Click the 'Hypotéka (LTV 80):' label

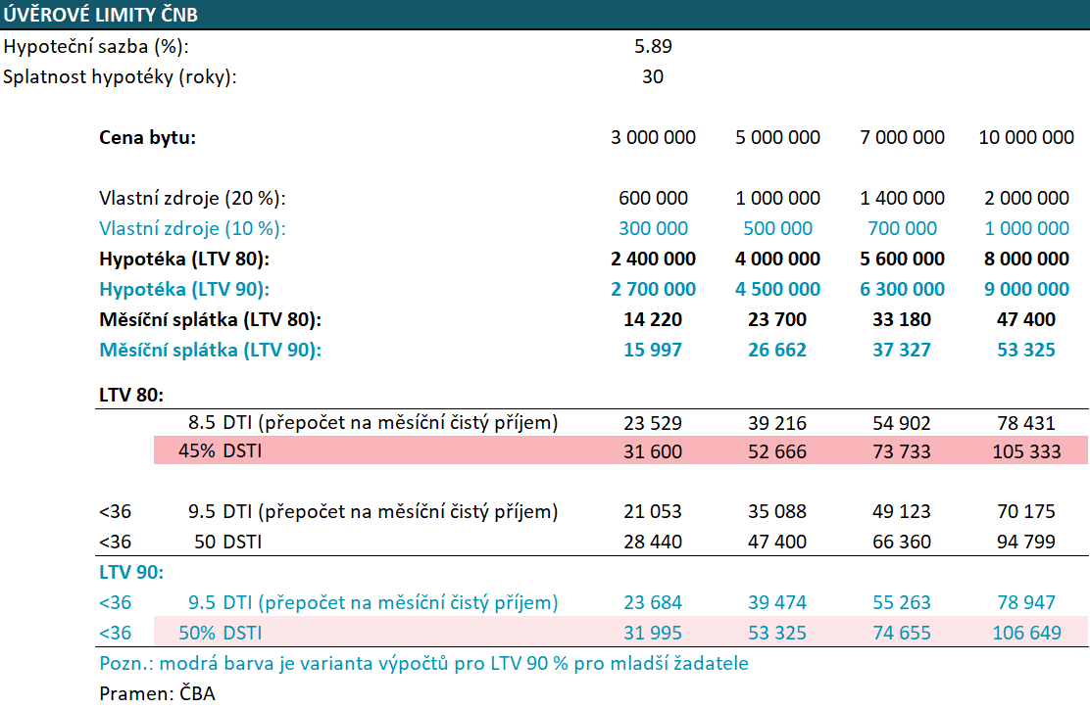click(x=184, y=259)
